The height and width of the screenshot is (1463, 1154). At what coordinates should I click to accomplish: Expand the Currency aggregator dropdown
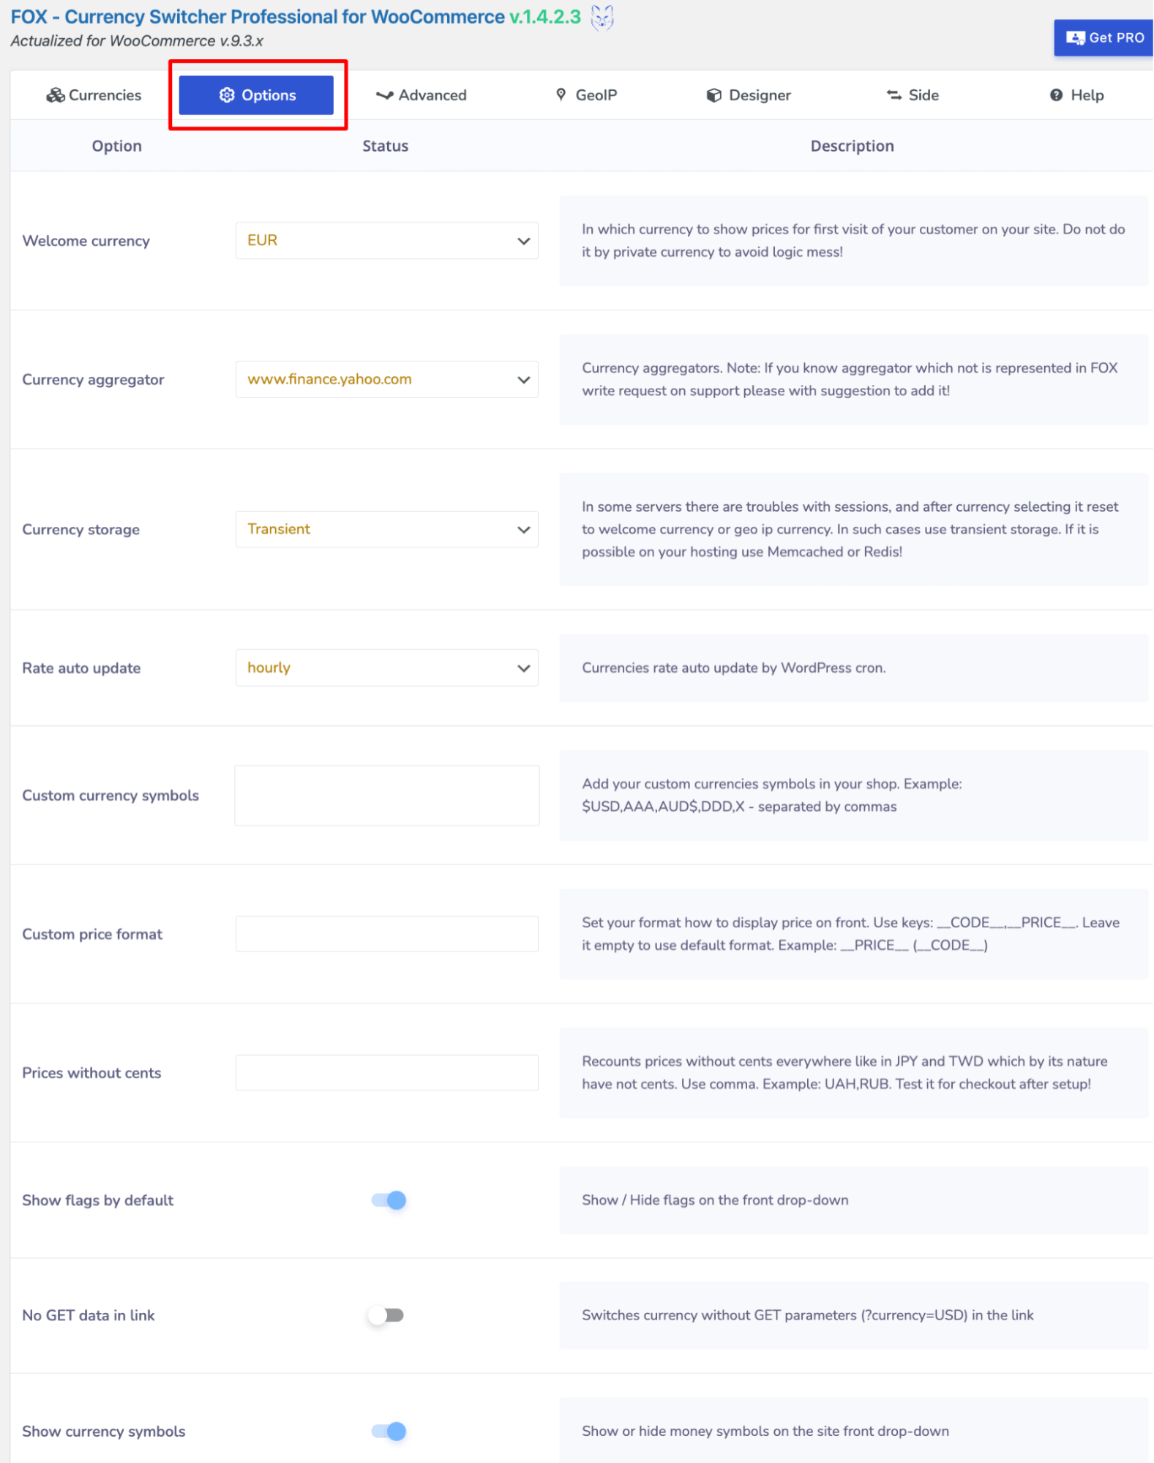pos(386,380)
